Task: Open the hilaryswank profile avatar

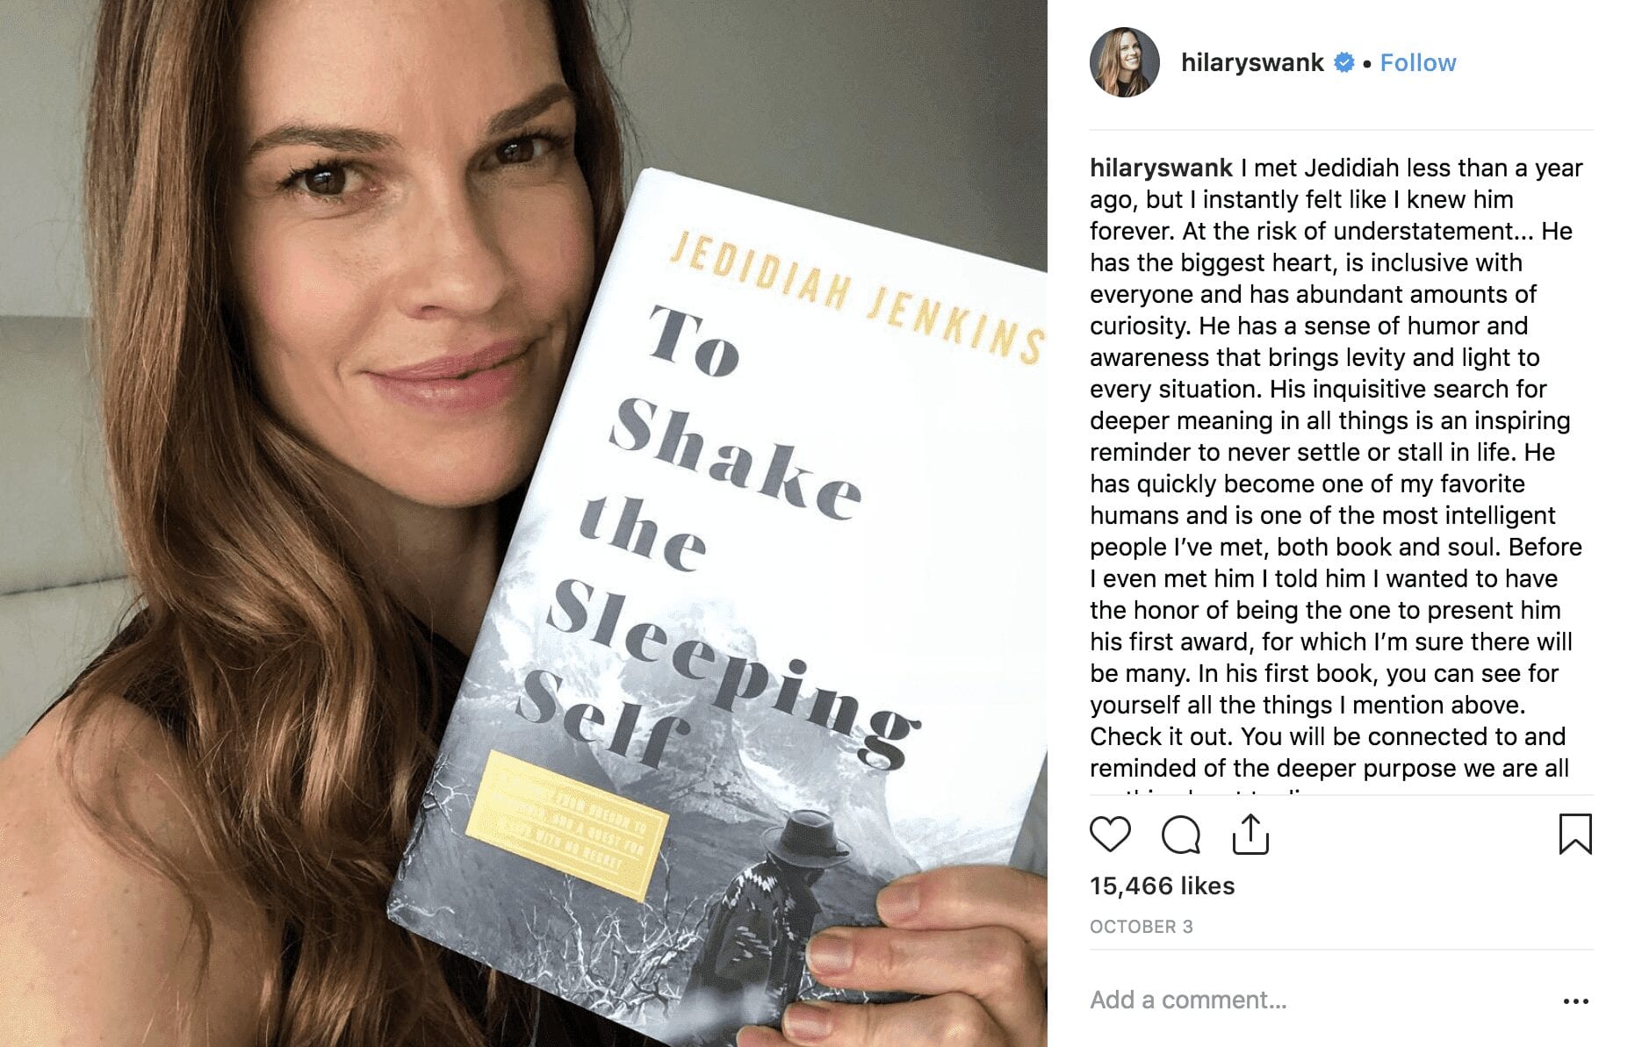Action: point(1125,62)
